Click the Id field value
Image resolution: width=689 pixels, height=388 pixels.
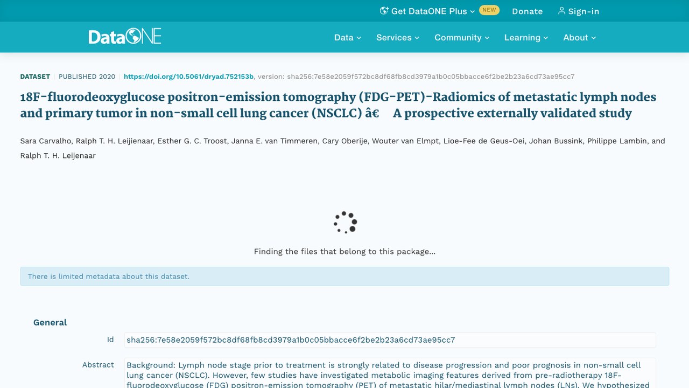[390, 340]
